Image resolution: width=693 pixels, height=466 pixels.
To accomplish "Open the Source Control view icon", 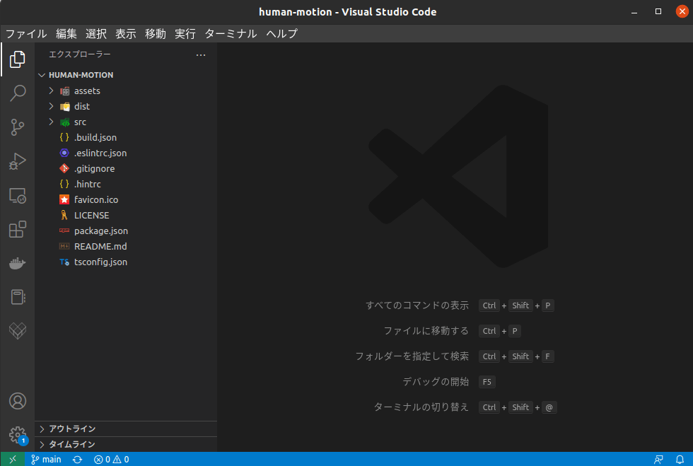I will tap(17, 127).
